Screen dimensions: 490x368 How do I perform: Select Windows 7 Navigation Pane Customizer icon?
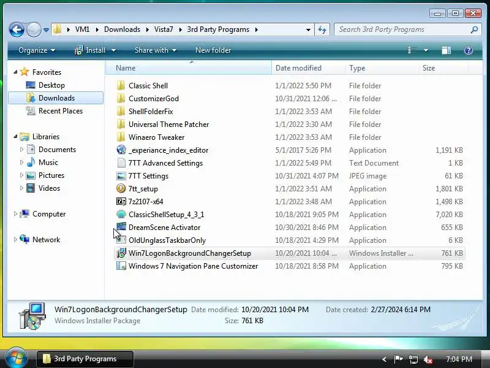coord(121,266)
